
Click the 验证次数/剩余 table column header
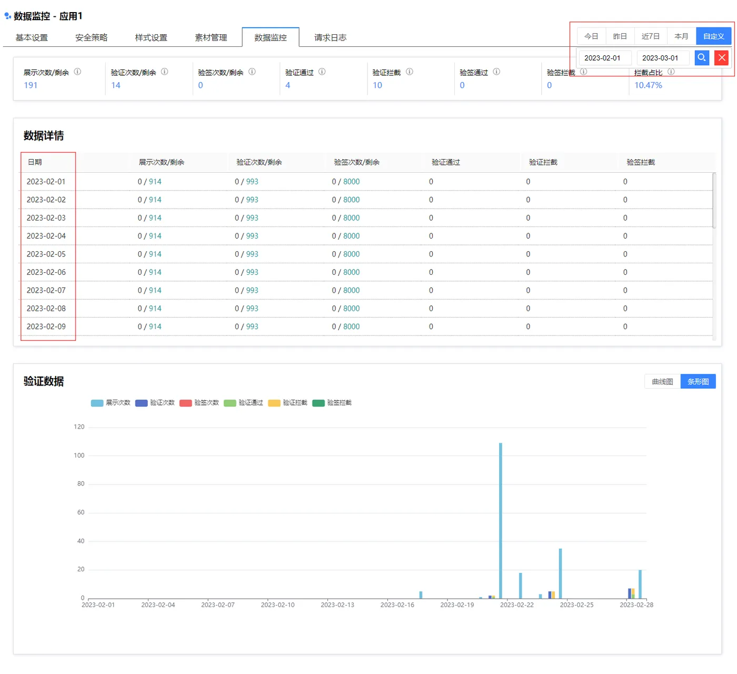[259, 162]
